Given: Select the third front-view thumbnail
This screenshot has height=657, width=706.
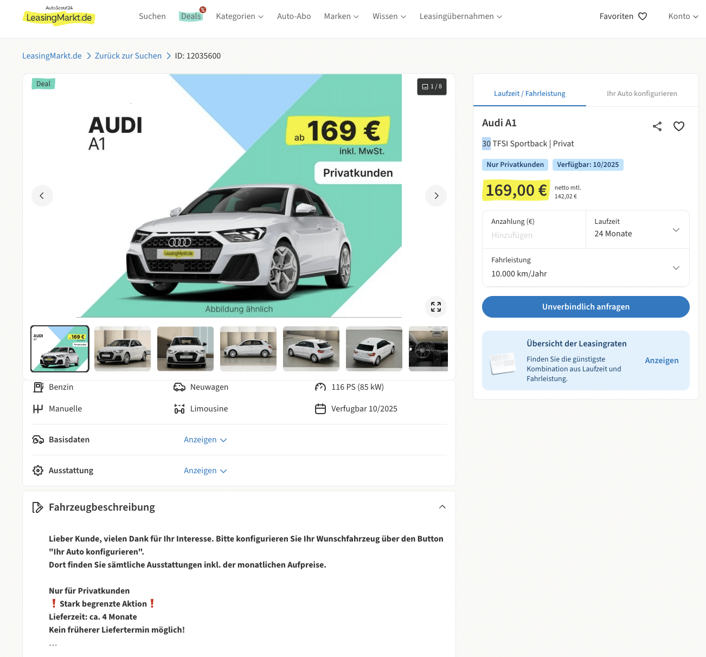Looking at the screenshot, I should point(185,349).
